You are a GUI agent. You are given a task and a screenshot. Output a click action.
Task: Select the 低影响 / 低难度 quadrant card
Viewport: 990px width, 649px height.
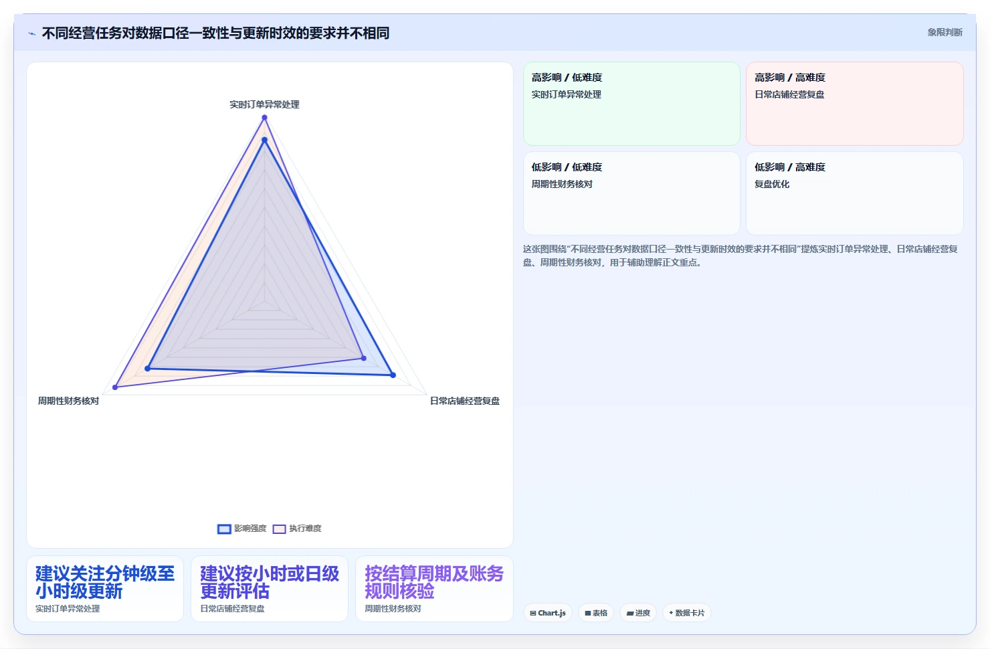pyautogui.click(x=631, y=193)
